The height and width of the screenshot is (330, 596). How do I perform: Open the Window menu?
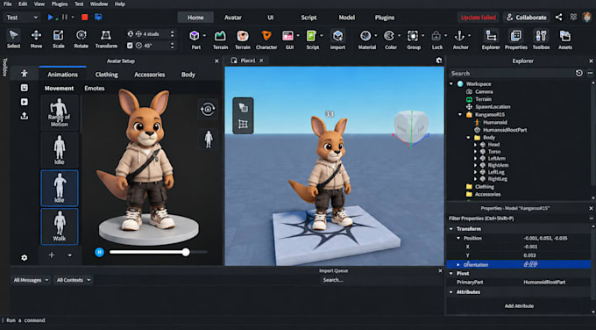[99, 4]
